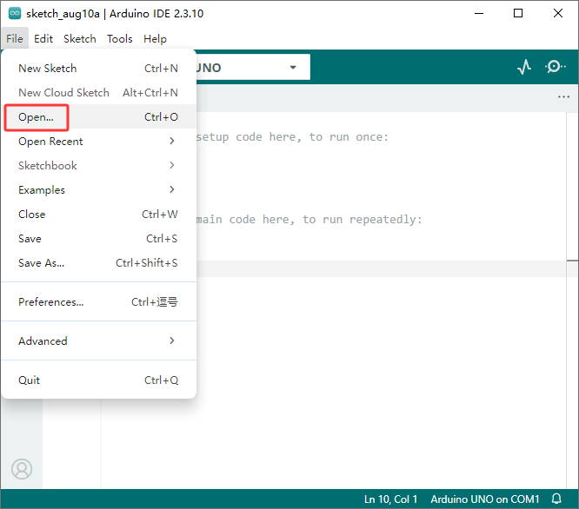
Task: Open the Edit menu
Action: point(43,39)
